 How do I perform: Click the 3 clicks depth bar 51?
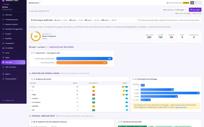point(159,97)
